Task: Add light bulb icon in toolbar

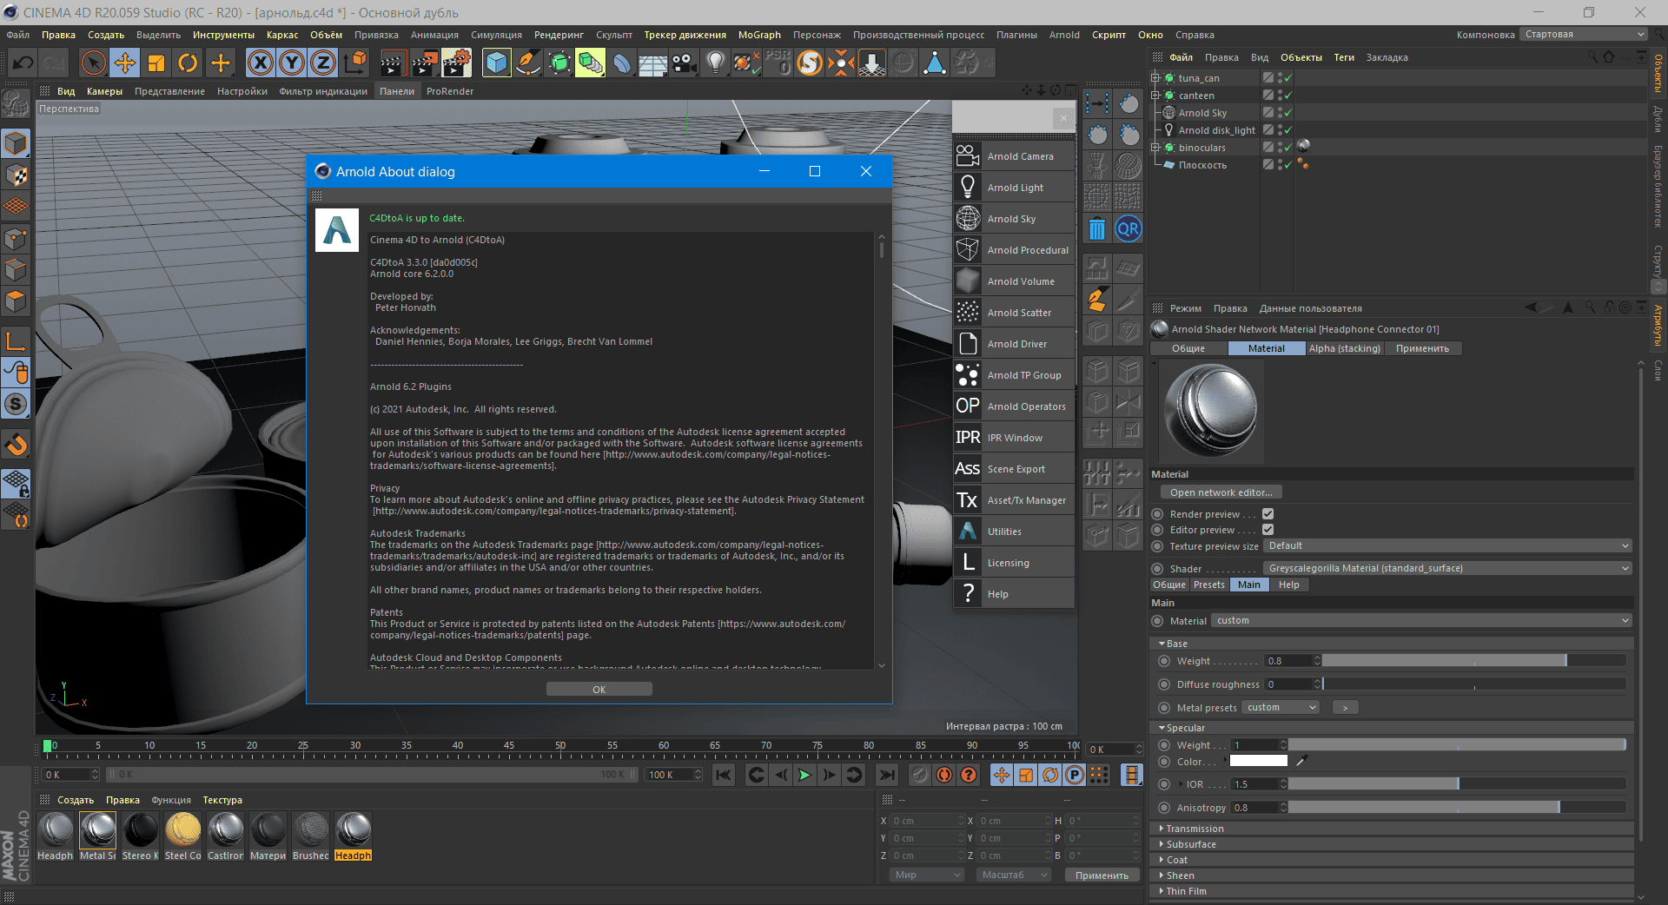Action: tap(716, 63)
